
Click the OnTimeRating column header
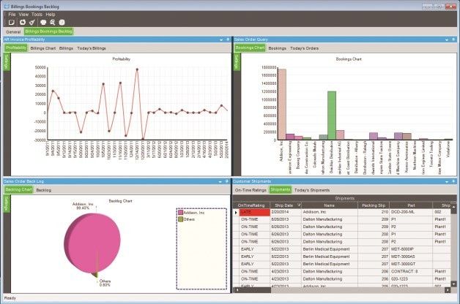tap(251, 205)
